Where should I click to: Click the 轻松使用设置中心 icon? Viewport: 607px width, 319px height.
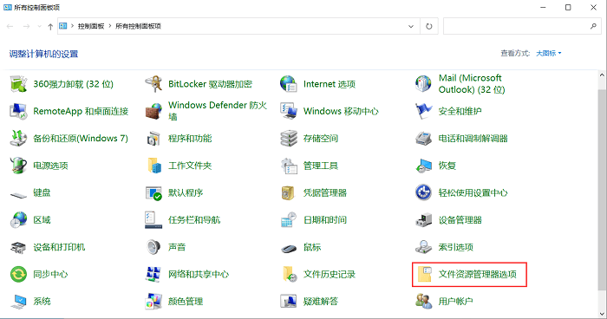pos(423,192)
